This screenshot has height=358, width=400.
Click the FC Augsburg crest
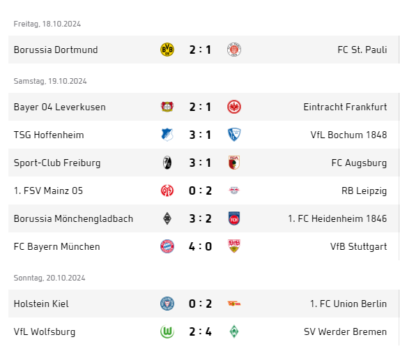234,163
